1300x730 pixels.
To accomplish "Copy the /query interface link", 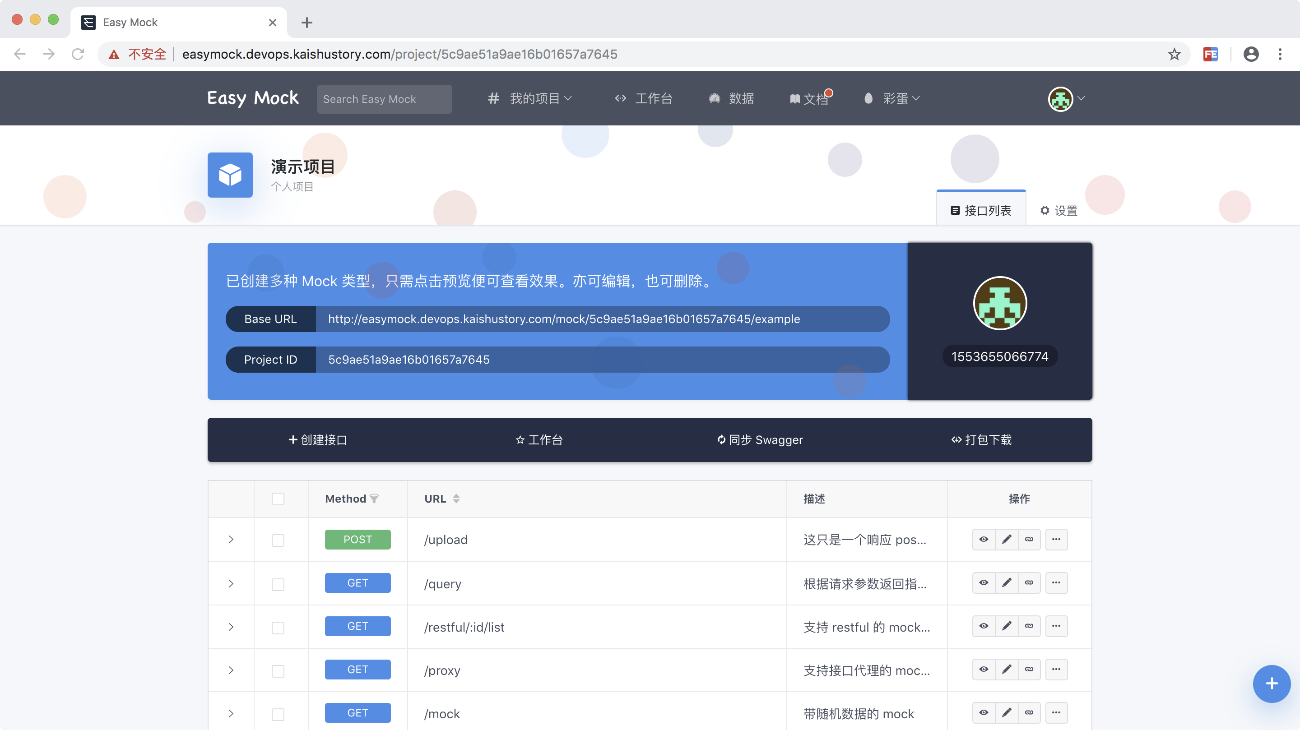I will (x=1029, y=582).
